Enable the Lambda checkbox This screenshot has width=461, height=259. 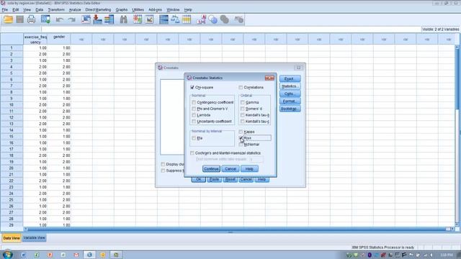pyautogui.click(x=194, y=115)
